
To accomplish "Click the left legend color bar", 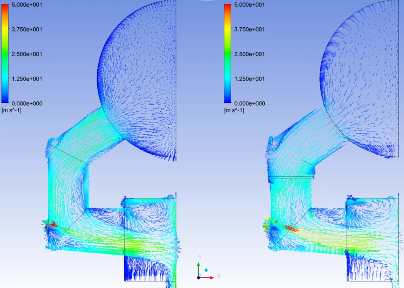I will [5, 53].
